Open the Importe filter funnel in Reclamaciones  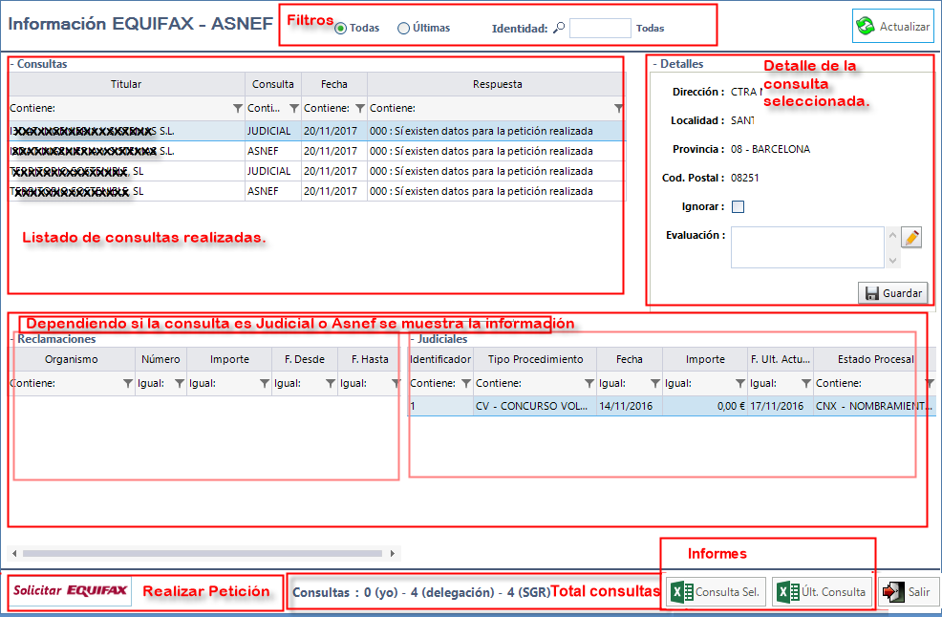(265, 383)
